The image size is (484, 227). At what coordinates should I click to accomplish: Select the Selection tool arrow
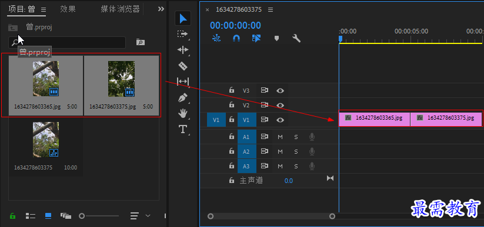(x=183, y=18)
